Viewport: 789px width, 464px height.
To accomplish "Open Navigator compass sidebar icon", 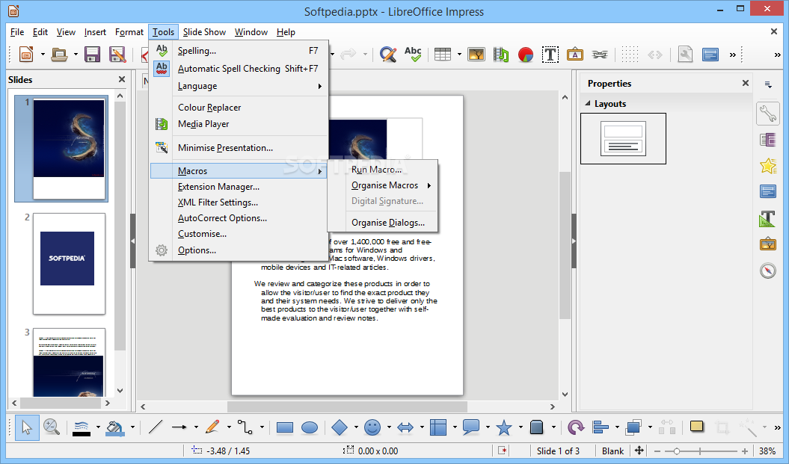I will 767,270.
